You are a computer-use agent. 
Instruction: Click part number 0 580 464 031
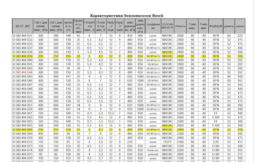[x=23, y=36]
